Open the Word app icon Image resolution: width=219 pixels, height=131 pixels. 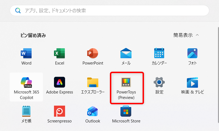click(26, 53)
